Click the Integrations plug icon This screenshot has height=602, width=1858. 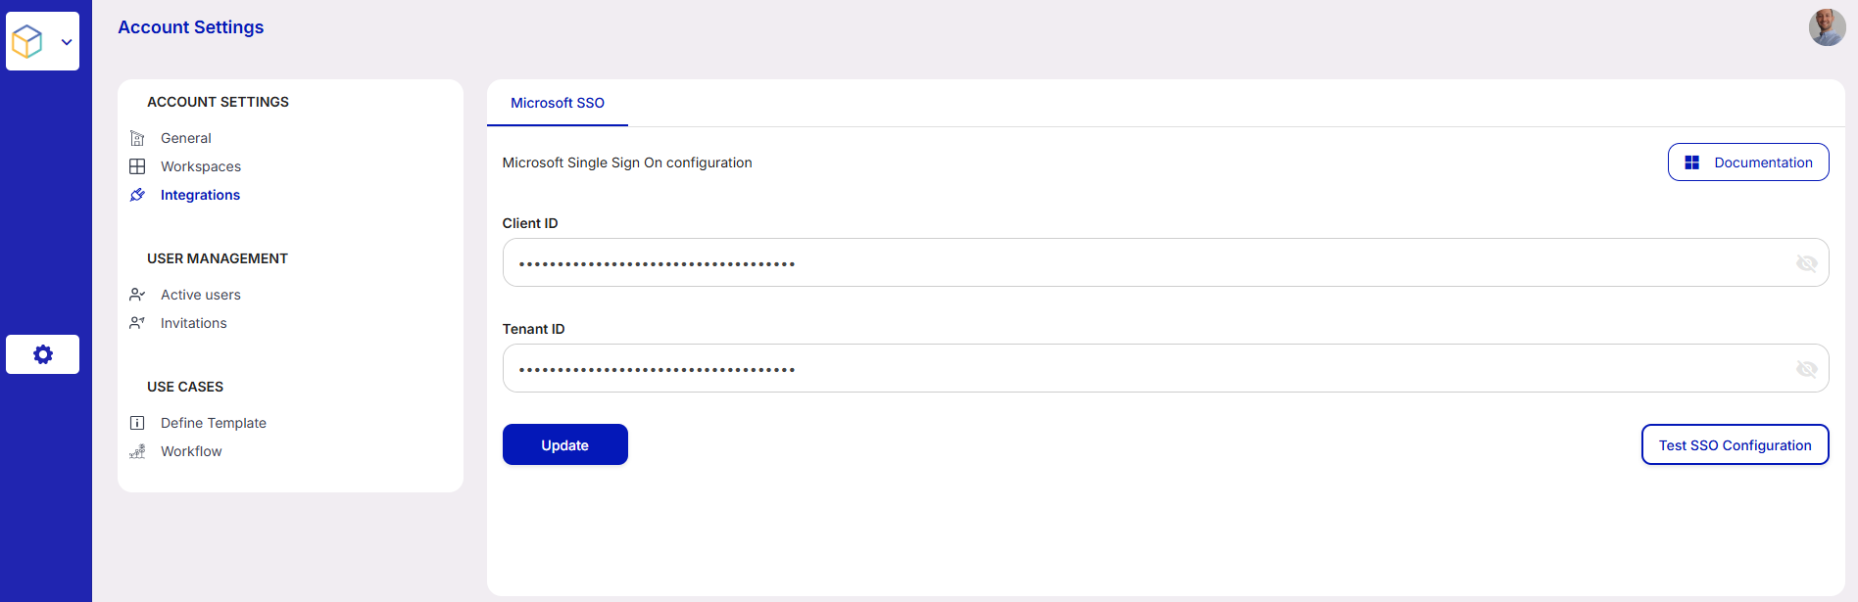[x=137, y=195]
